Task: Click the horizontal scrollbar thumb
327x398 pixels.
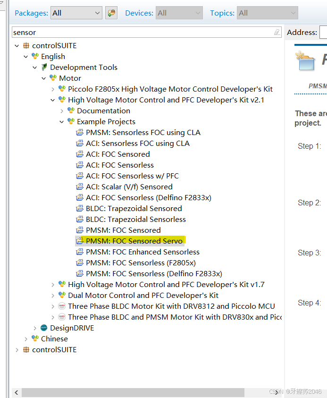Action: pyautogui.click(x=133, y=392)
